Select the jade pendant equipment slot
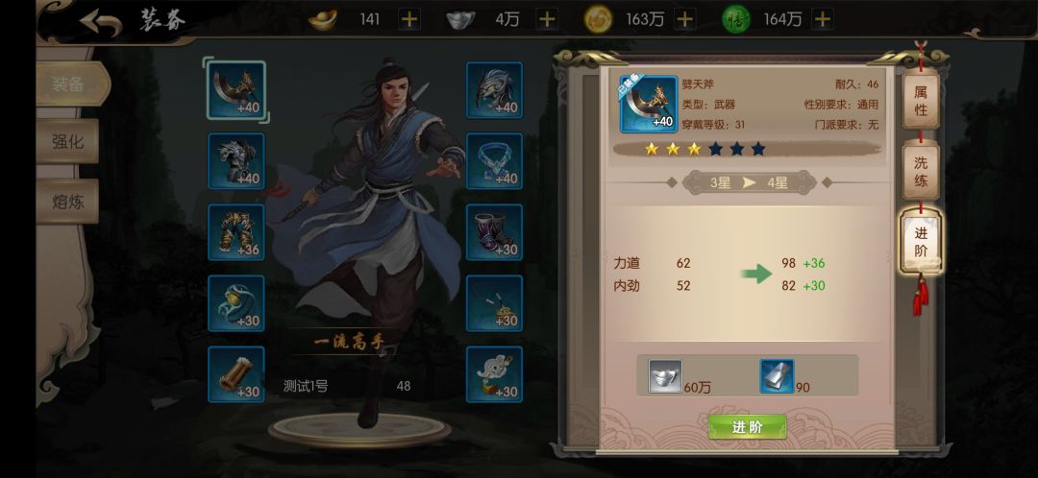1038x478 pixels. click(x=495, y=374)
